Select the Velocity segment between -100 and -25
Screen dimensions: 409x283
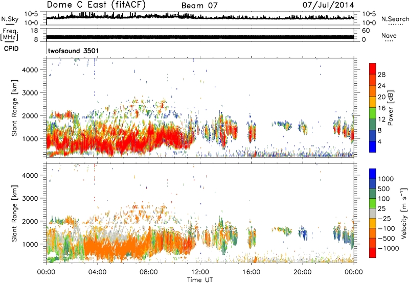[373, 223]
